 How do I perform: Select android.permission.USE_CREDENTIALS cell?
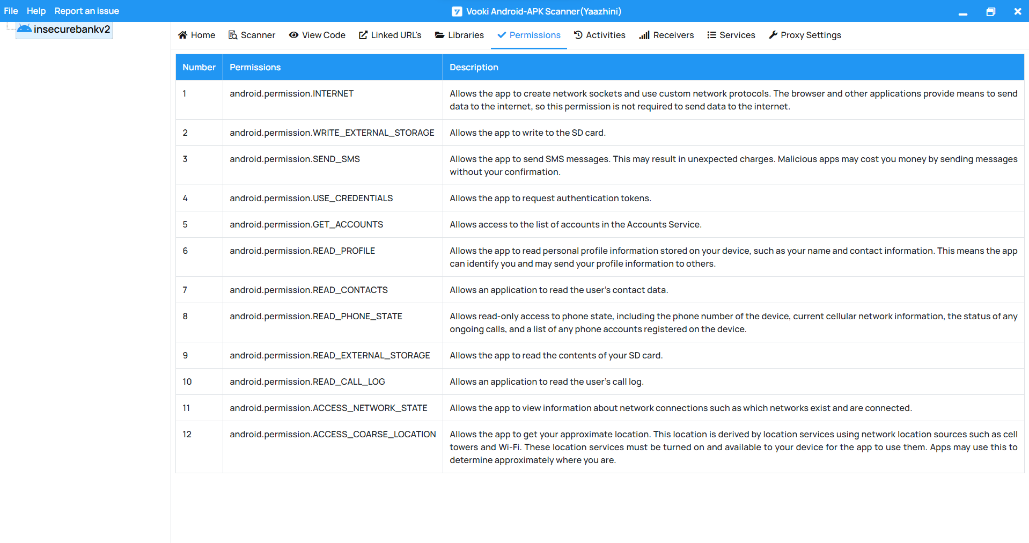pyautogui.click(x=333, y=198)
